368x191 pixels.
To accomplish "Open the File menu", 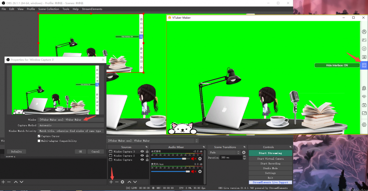I will click(4, 9).
